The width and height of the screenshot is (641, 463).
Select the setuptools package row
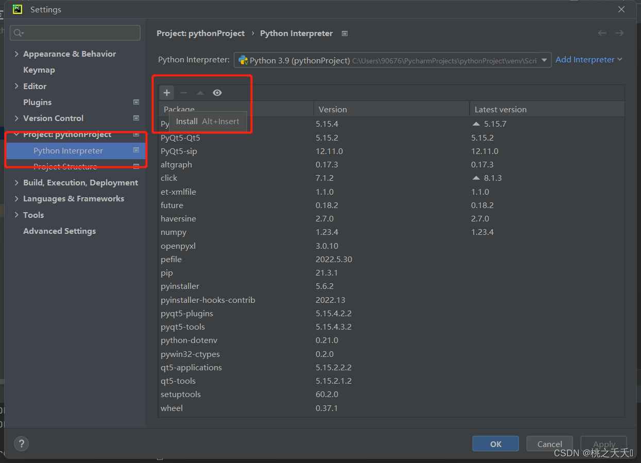pos(391,394)
